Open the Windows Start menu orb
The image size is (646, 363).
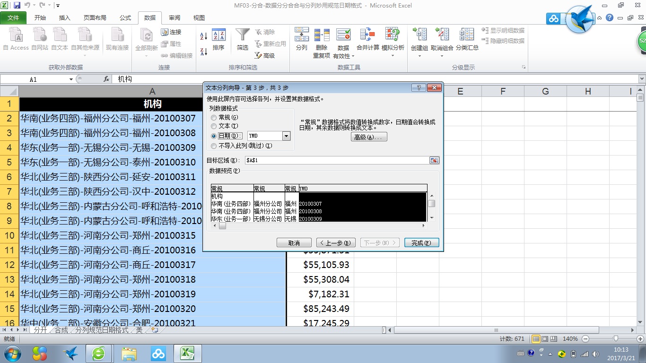click(x=11, y=353)
